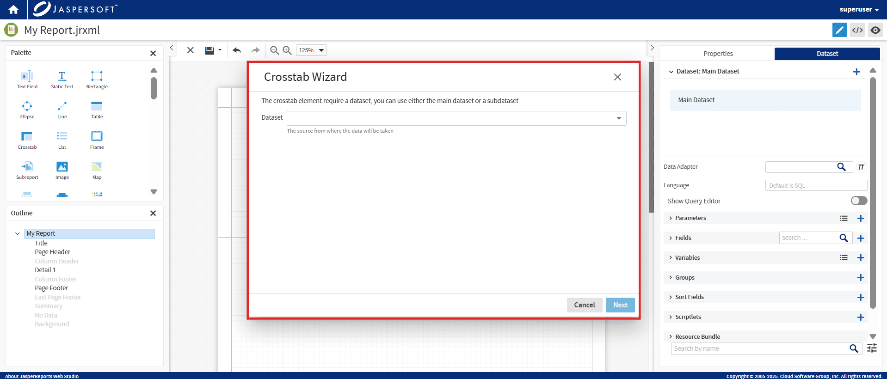Choose the Ellipse shape tool
This screenshot has width=887, height=379.
pos(27,110)
